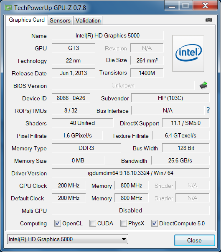Click the Memory Size value 0 MB

coord(78,160)
